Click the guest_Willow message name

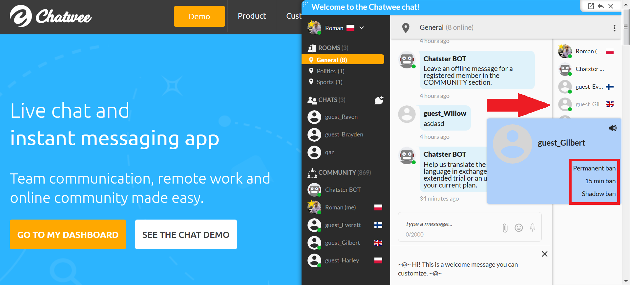coord(445,114)
